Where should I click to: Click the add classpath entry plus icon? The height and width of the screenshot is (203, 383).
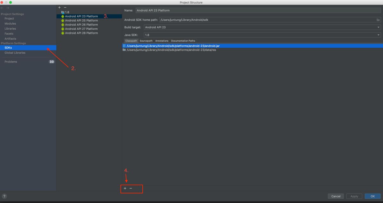tap(125, 189)
